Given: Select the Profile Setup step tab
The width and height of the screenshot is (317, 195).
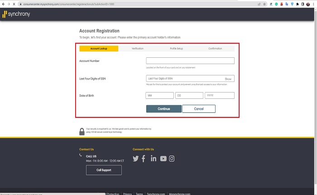Looking at the screenshot, I should (176, 48).
